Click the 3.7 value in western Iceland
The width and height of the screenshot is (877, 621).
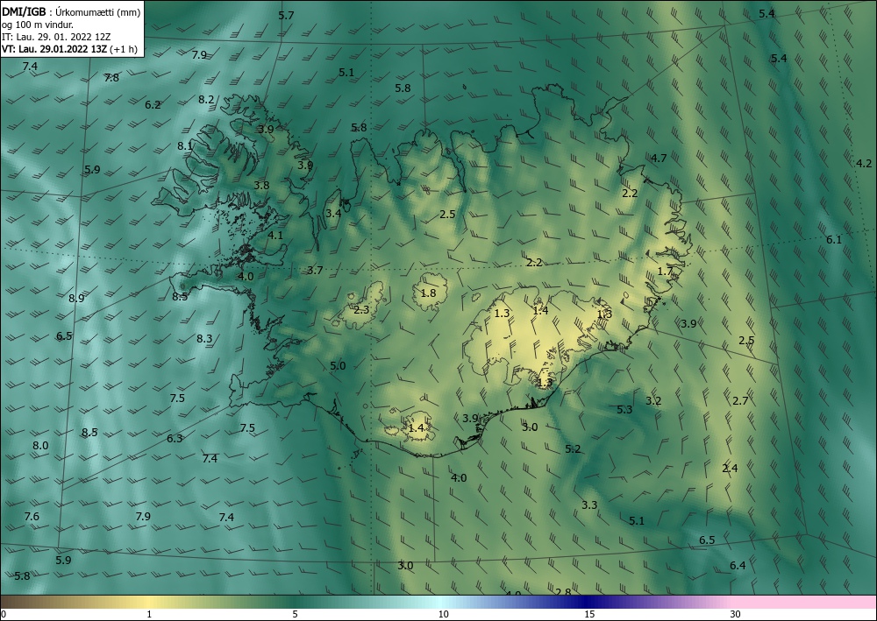coord(315,271)
